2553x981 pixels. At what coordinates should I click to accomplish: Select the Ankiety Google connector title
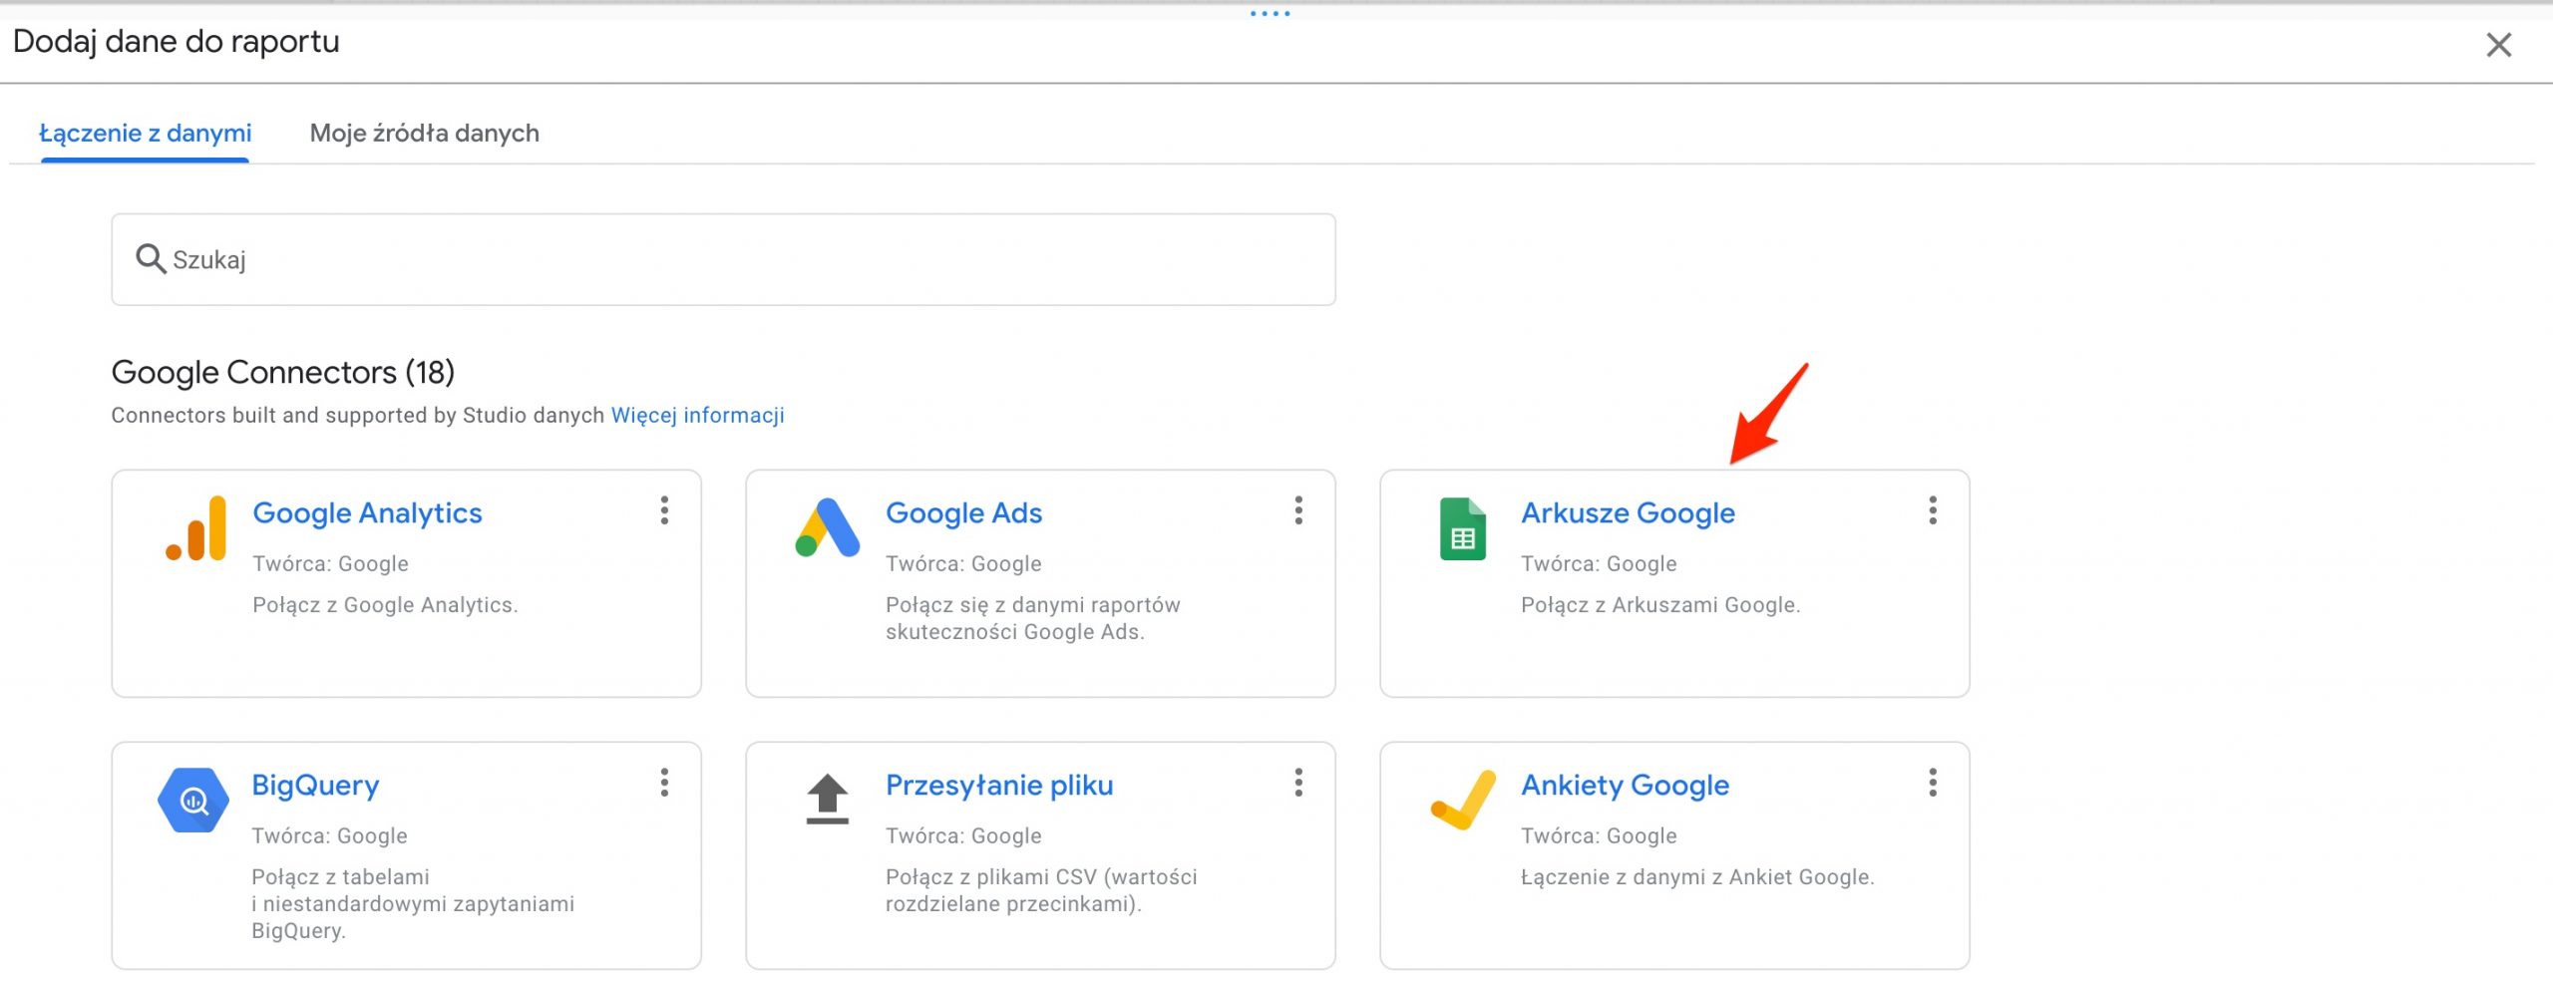1625,785
